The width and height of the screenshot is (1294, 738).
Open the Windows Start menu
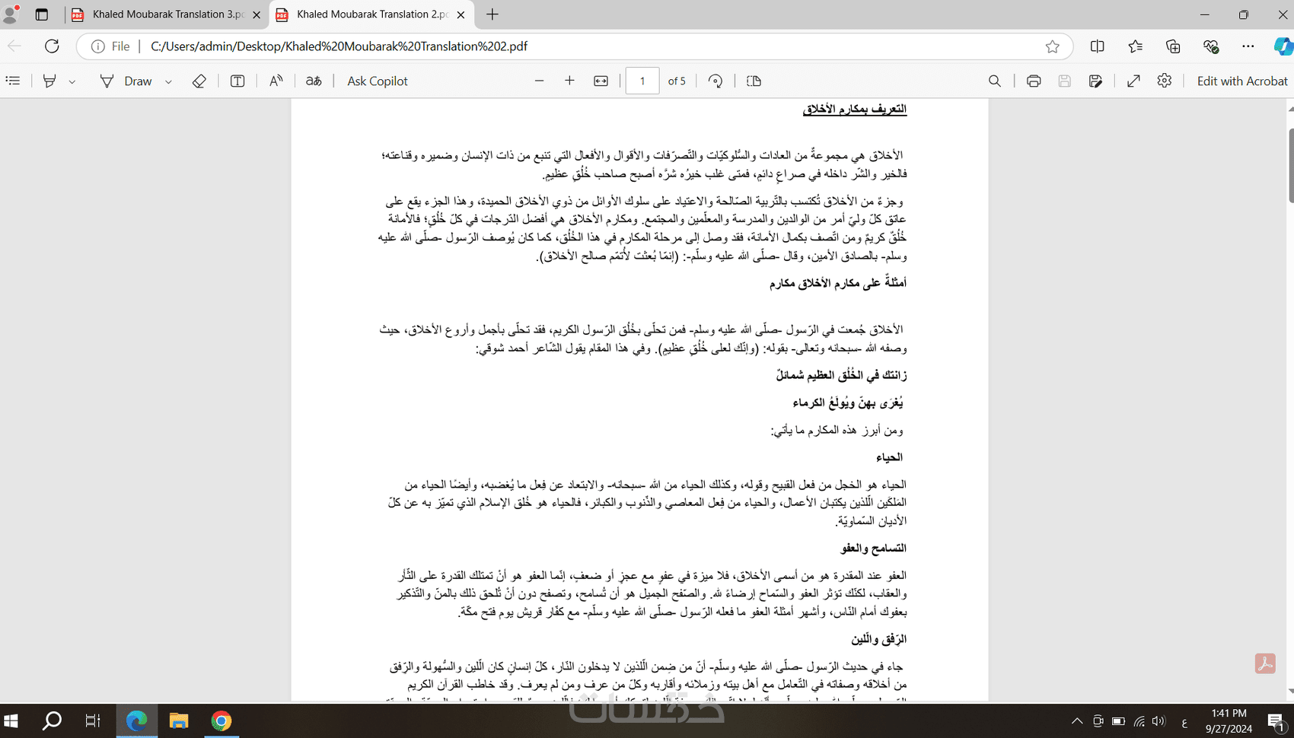(11, 721)
